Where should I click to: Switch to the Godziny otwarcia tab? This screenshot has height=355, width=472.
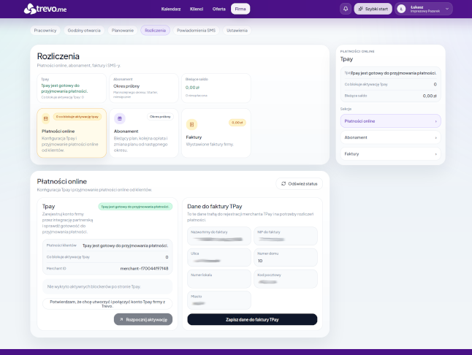click(x=84, y=31)
